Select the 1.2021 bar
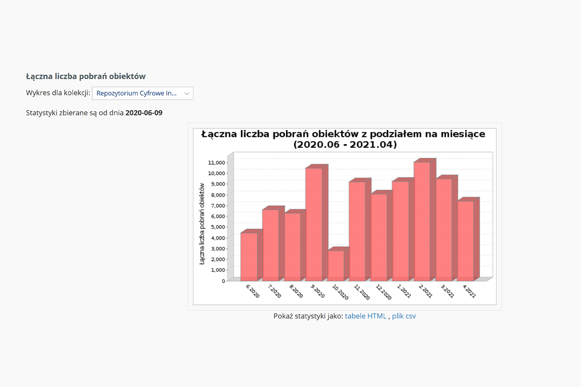 point(401,231)
